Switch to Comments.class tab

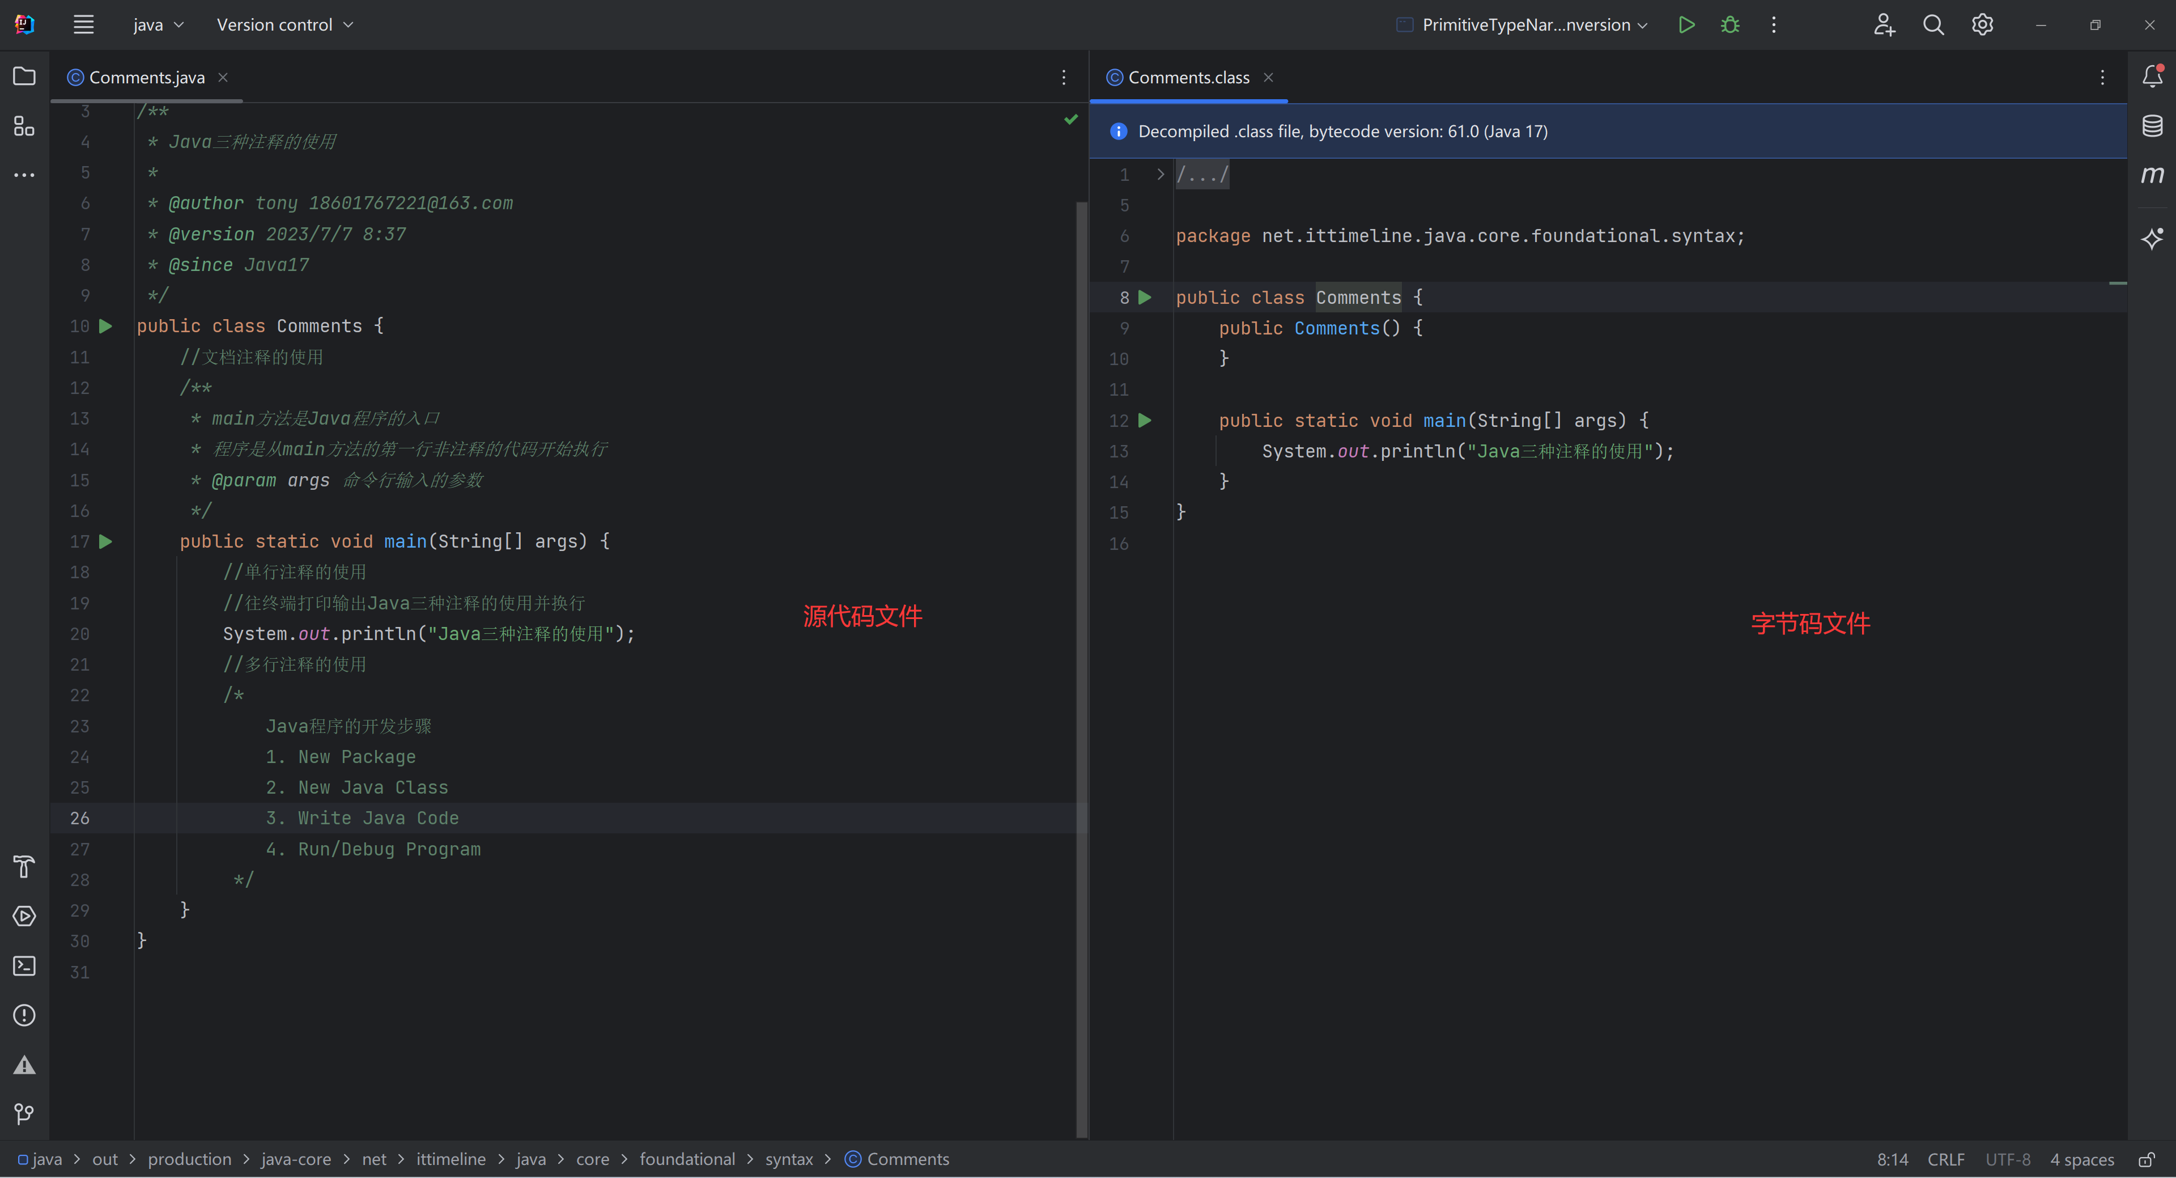click(x=1188, y=77)
